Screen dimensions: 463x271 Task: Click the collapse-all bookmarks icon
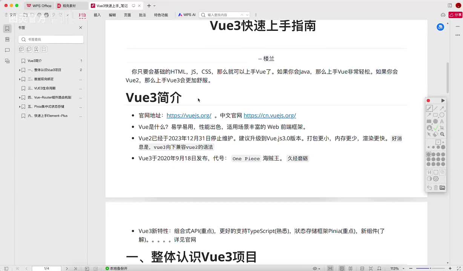[x=29, y=49]
